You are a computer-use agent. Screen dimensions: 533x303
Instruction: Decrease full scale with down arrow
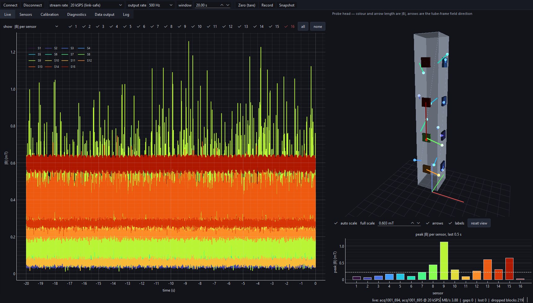(x=418, y=223)
